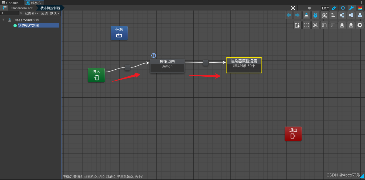
Task: Click the transition handle before 渲染器属性设置
Action: 206,63
